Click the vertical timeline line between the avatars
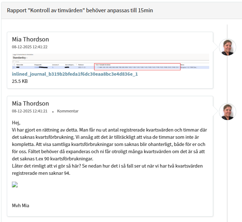The image size is (242, 222). click(227, 79)
